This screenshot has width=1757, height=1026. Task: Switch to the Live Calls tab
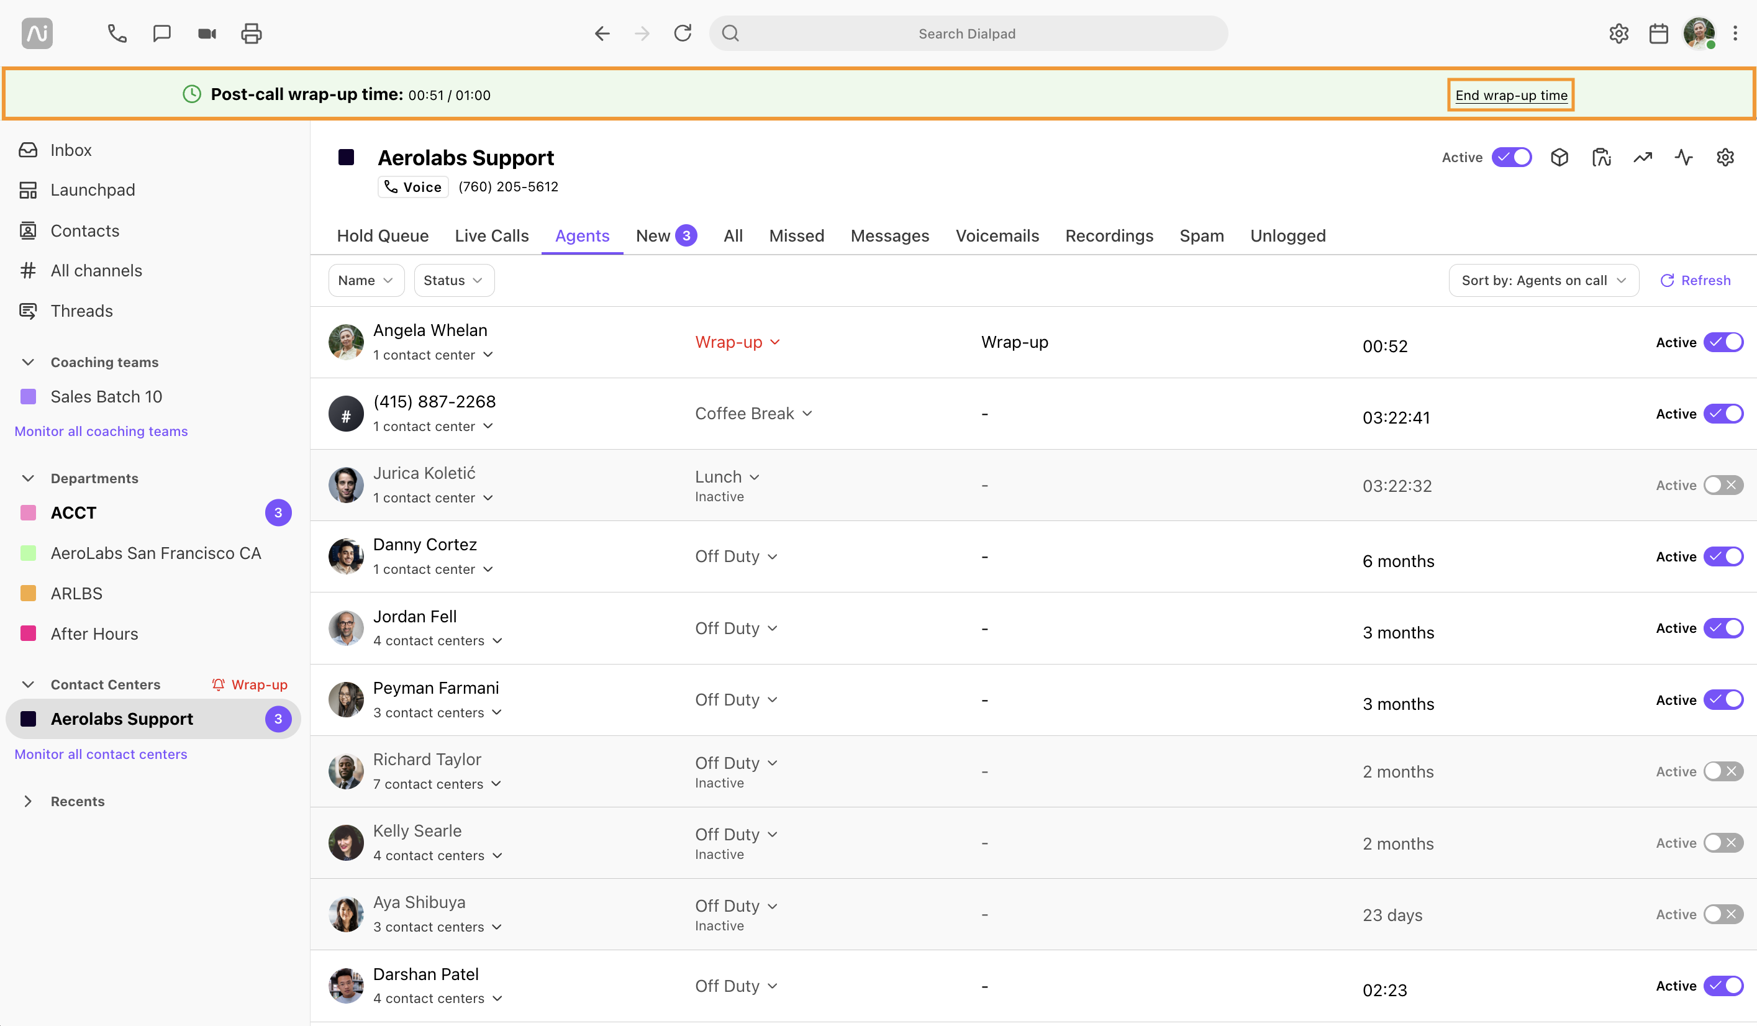click(x=491, y=235)
